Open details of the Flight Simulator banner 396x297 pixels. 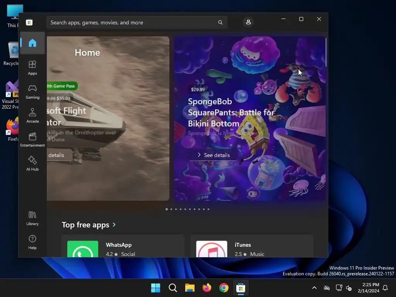click(x=59, y=155)
